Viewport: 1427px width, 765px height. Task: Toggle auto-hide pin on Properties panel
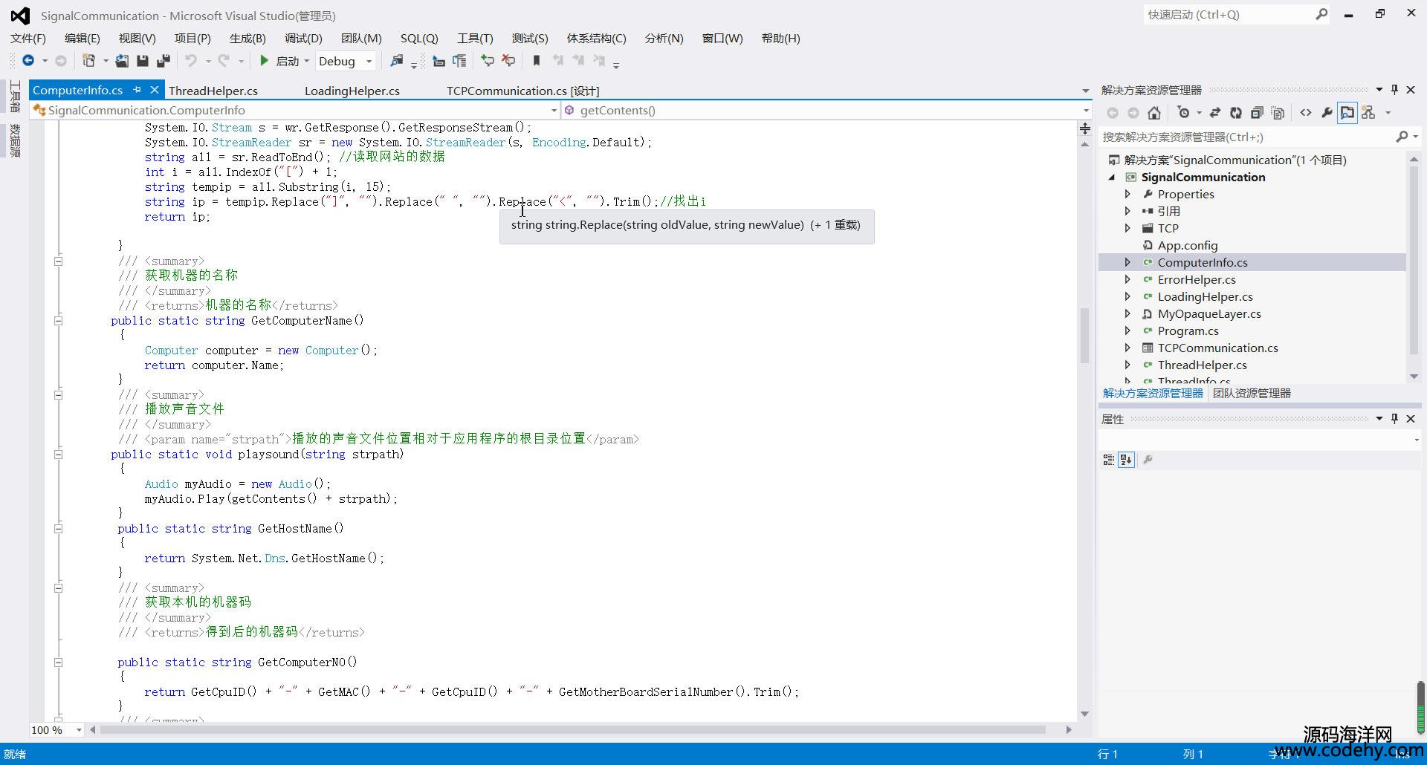pyautogui.click(x=1394, y=419)
